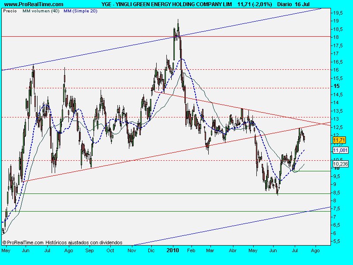
Task: Select the YGE - YINGLI GREEN ENERGY title
Action: click(x=167, y=4)
